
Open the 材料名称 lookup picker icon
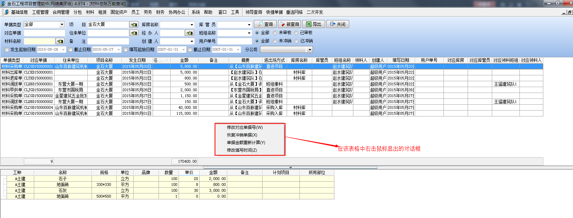coord(60,41)
